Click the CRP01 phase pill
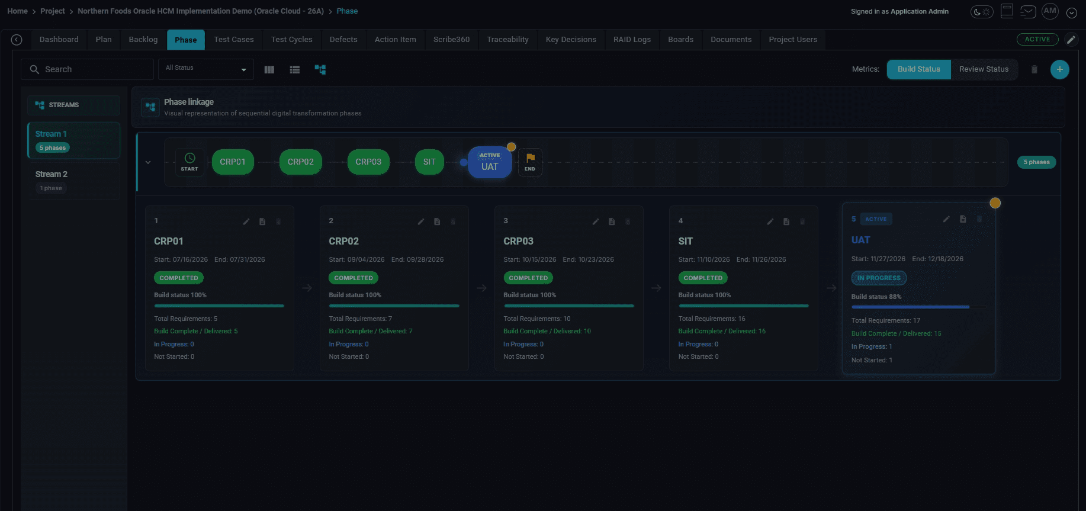 [x=233, y=162]
